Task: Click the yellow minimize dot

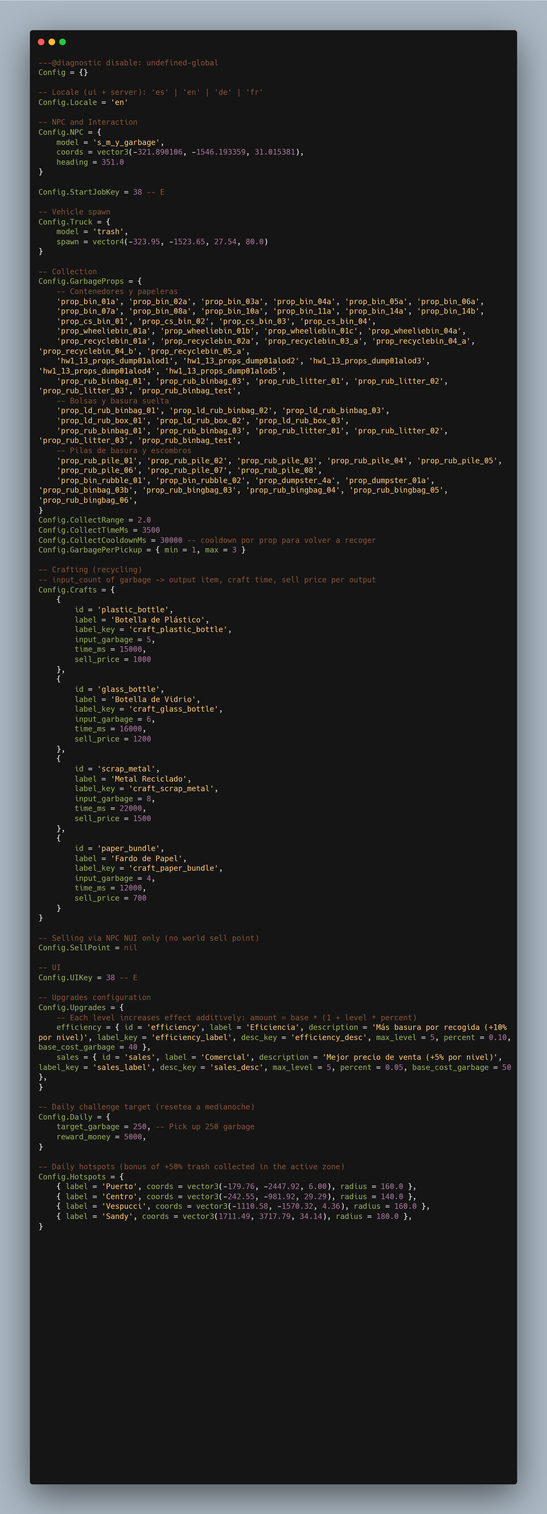Action: coord(52,42)
